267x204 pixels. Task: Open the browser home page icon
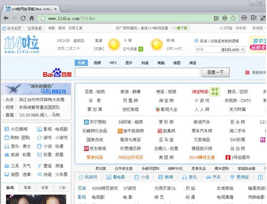(31, 18)
